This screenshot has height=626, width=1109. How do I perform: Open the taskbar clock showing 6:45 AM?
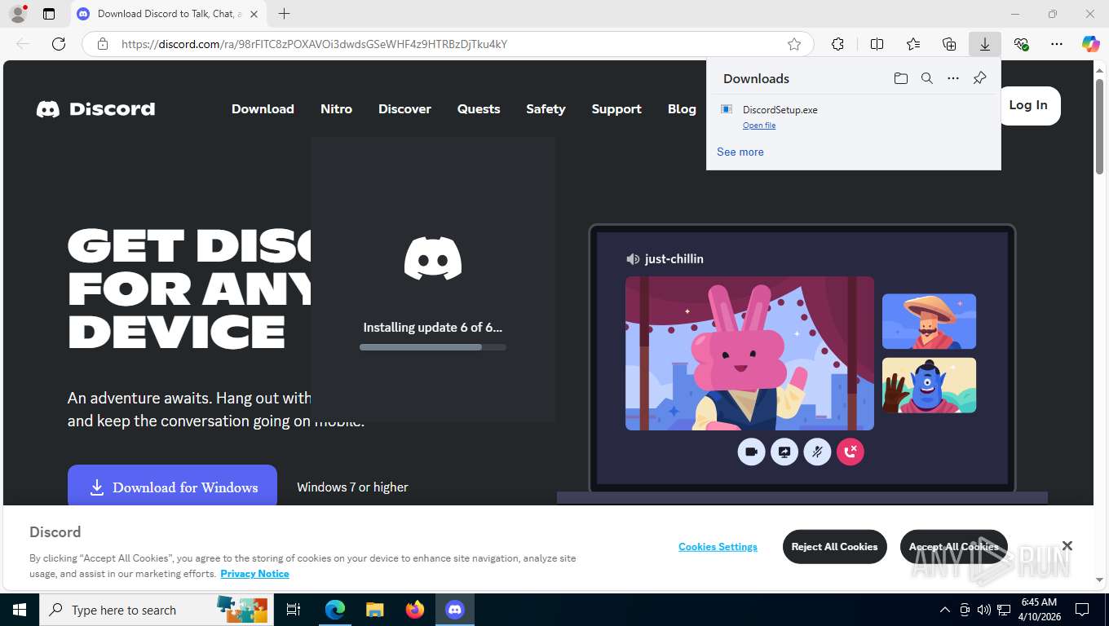1039,610
